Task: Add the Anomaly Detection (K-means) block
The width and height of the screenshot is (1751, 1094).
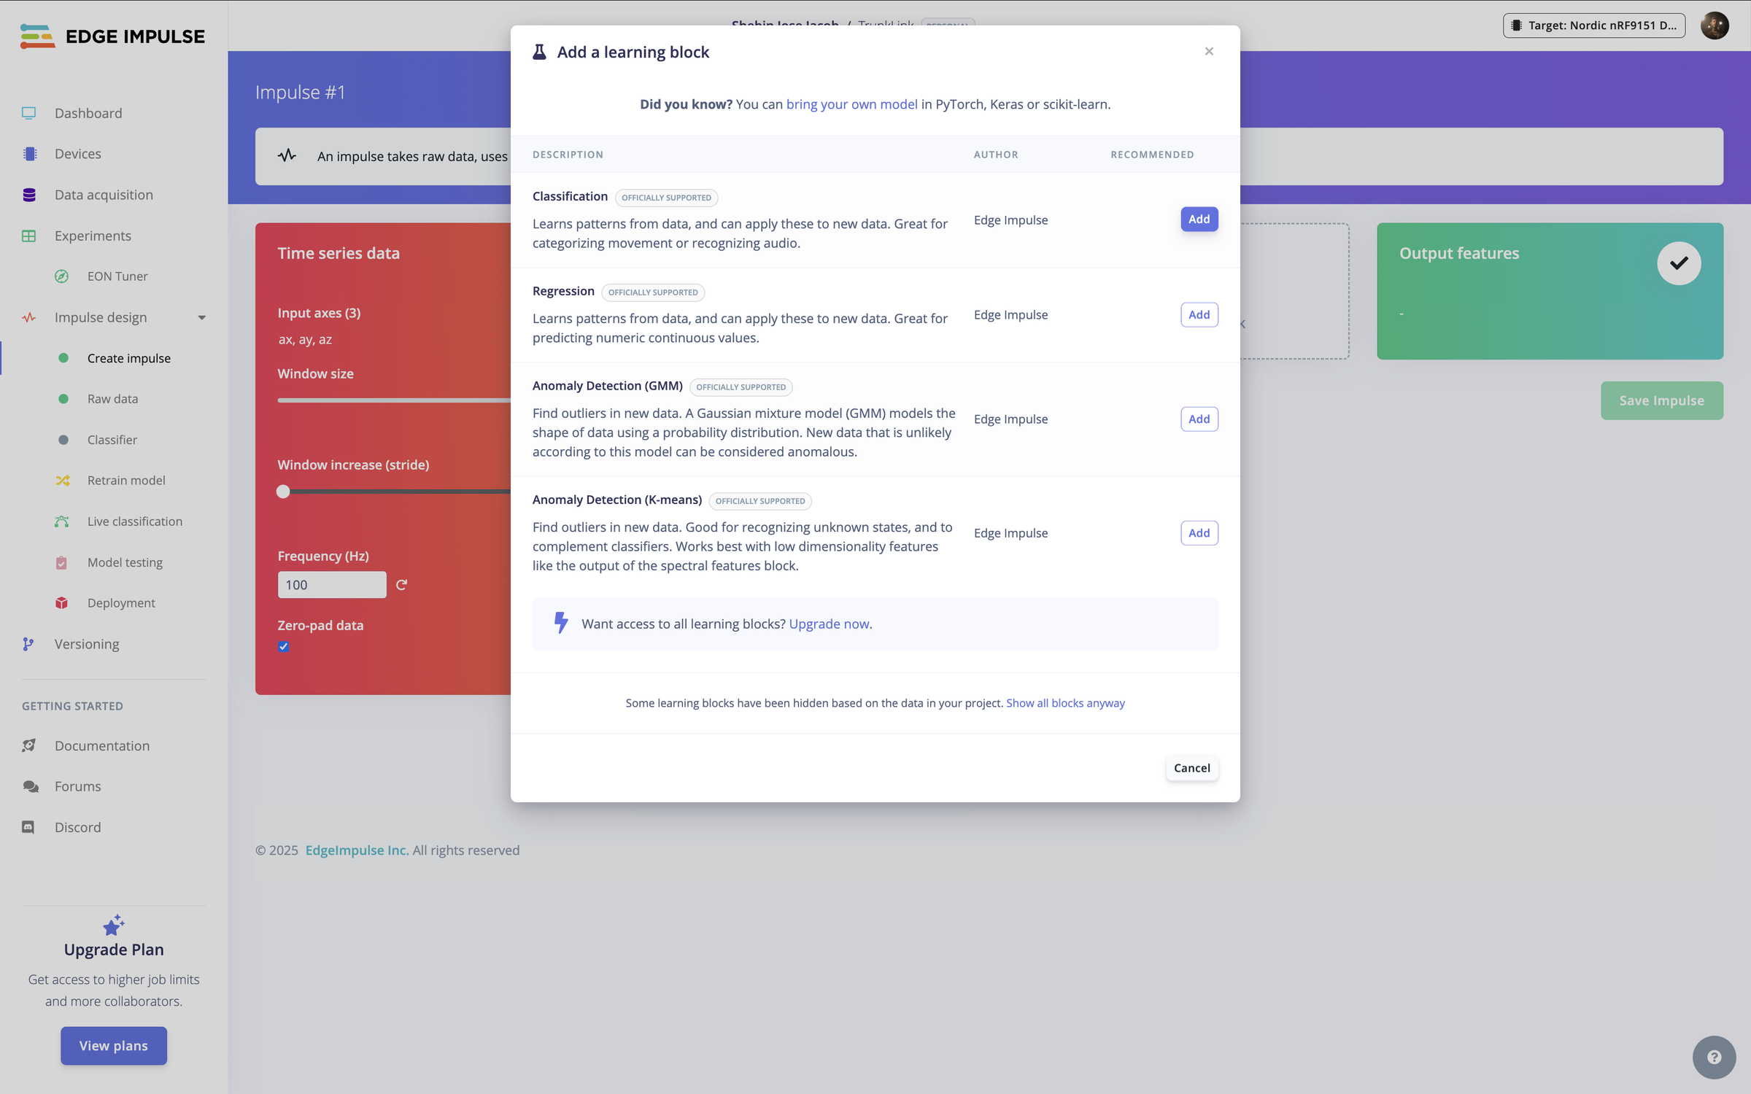Action: [1199, 533]
